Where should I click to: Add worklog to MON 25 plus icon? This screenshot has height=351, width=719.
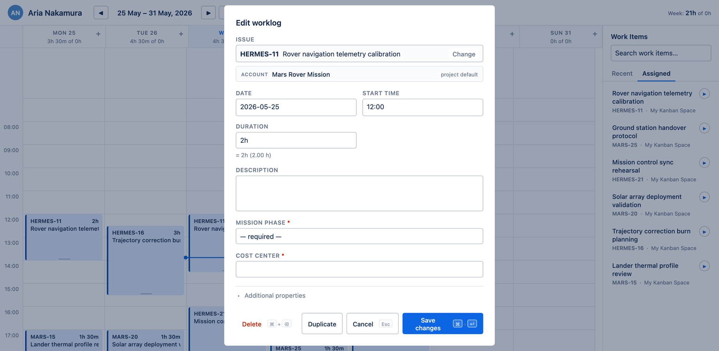click(98, 34)
